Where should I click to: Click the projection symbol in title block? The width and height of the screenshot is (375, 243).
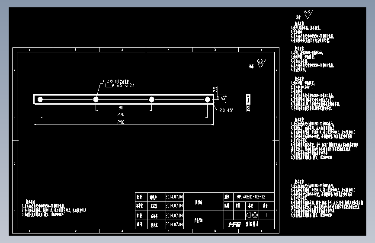252,215
